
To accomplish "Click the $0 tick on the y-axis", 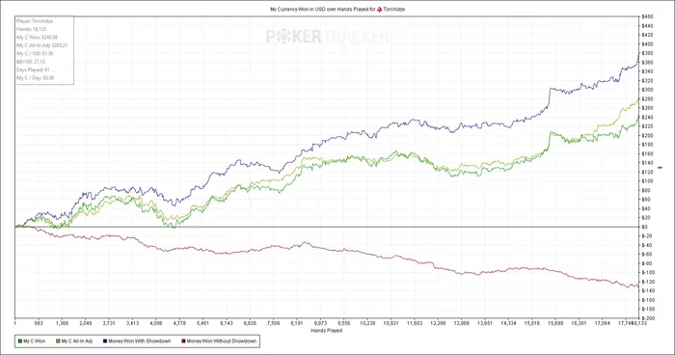I will click(x=645, y=227).
